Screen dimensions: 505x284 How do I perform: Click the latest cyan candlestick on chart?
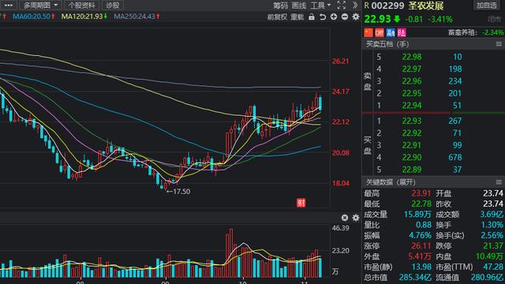pos(320,103)
